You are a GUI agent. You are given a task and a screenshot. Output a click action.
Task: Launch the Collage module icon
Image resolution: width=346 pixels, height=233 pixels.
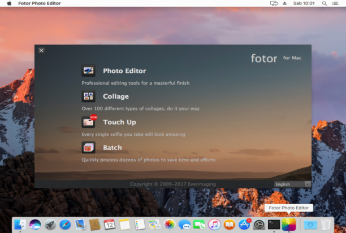tap(89, 96)
